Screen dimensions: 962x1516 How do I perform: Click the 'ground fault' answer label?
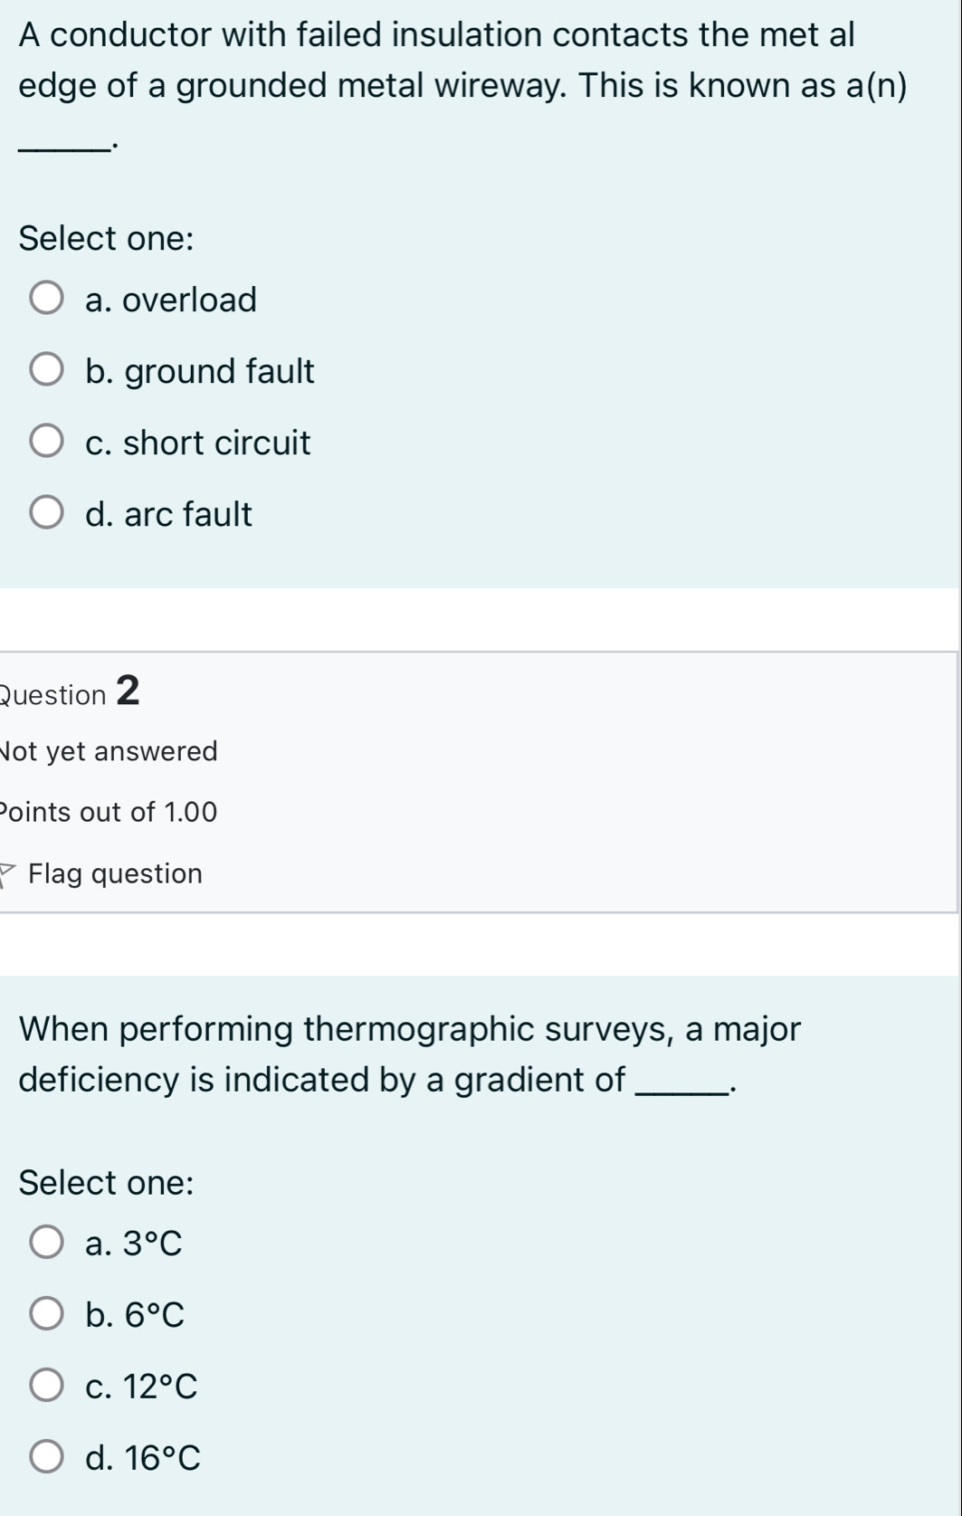click(x=219, y=372)
